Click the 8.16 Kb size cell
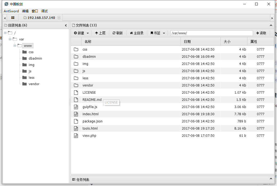The height and width of the screenshot is (186, 277). pos(240,129)
